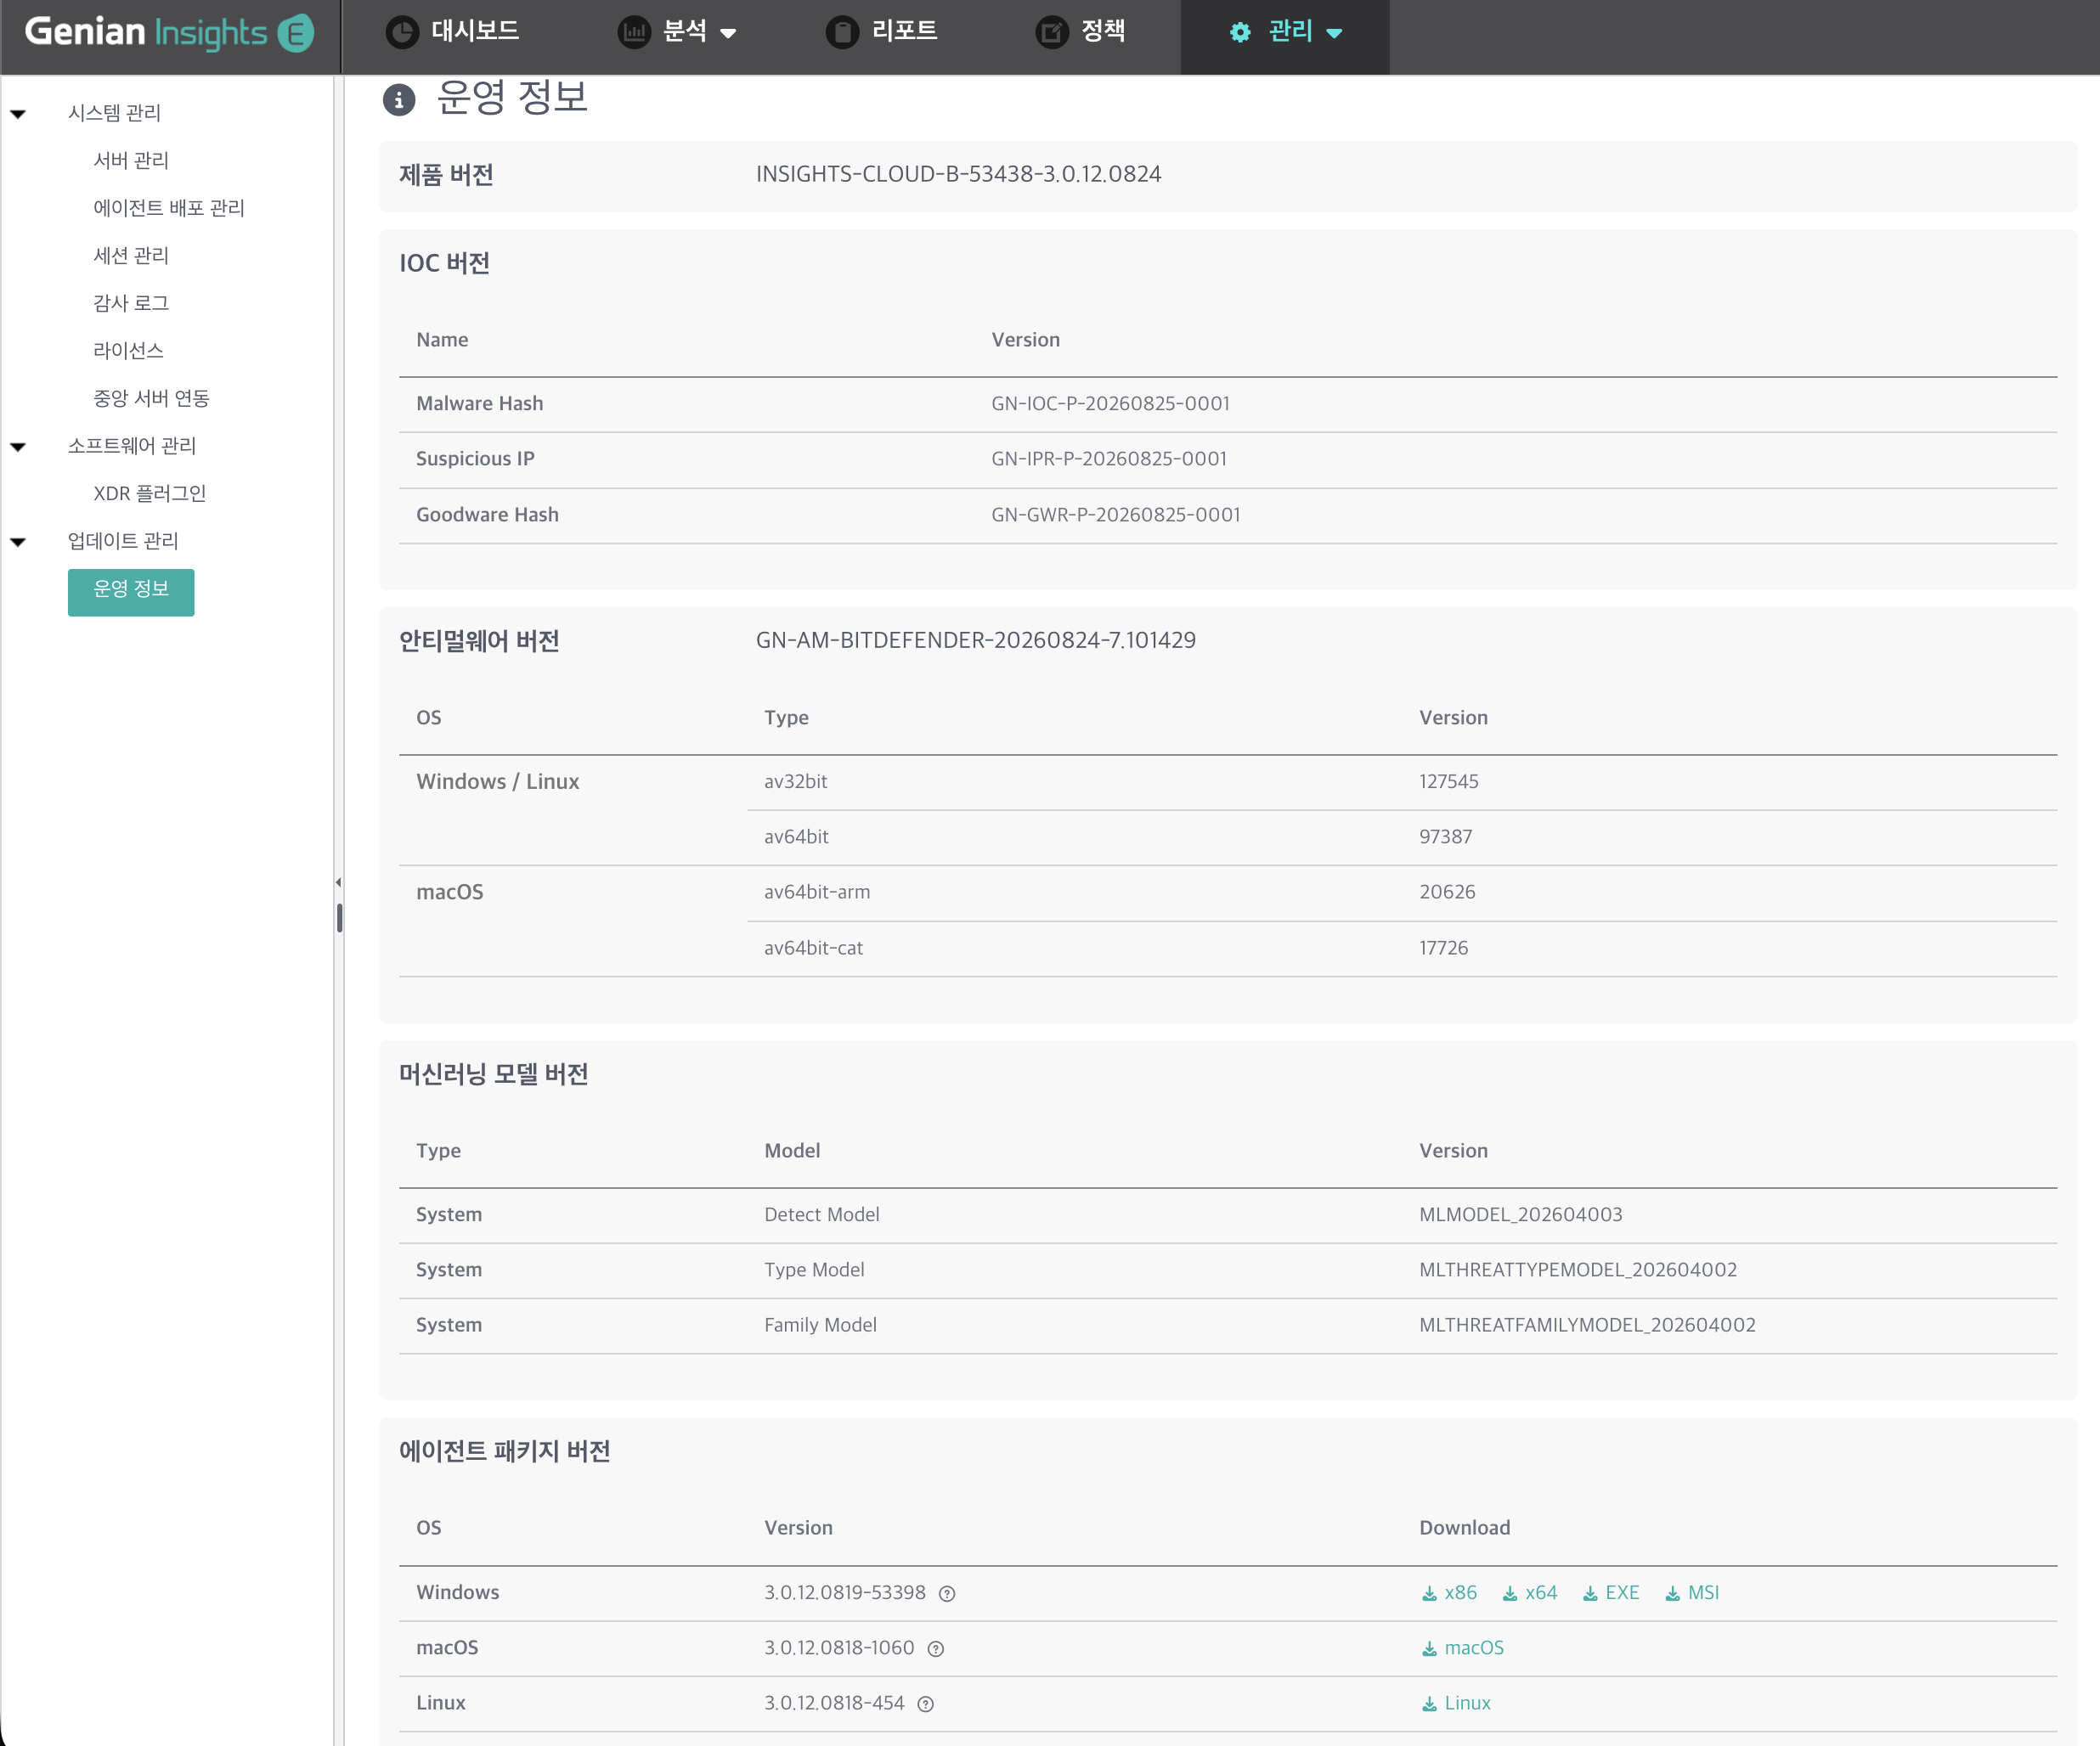Image resolution: width=2100 pixels, height=1746 pixels.
Task: Click the management gear icon
Action: (x=1240, y=33)
